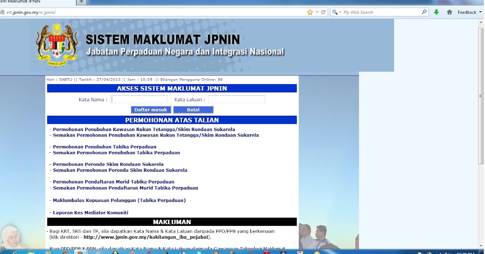Screen dimensions: 485x254
Task: Click the Bilangan Pengguna Online: 86 text
Action: click(x=192, y=79)
